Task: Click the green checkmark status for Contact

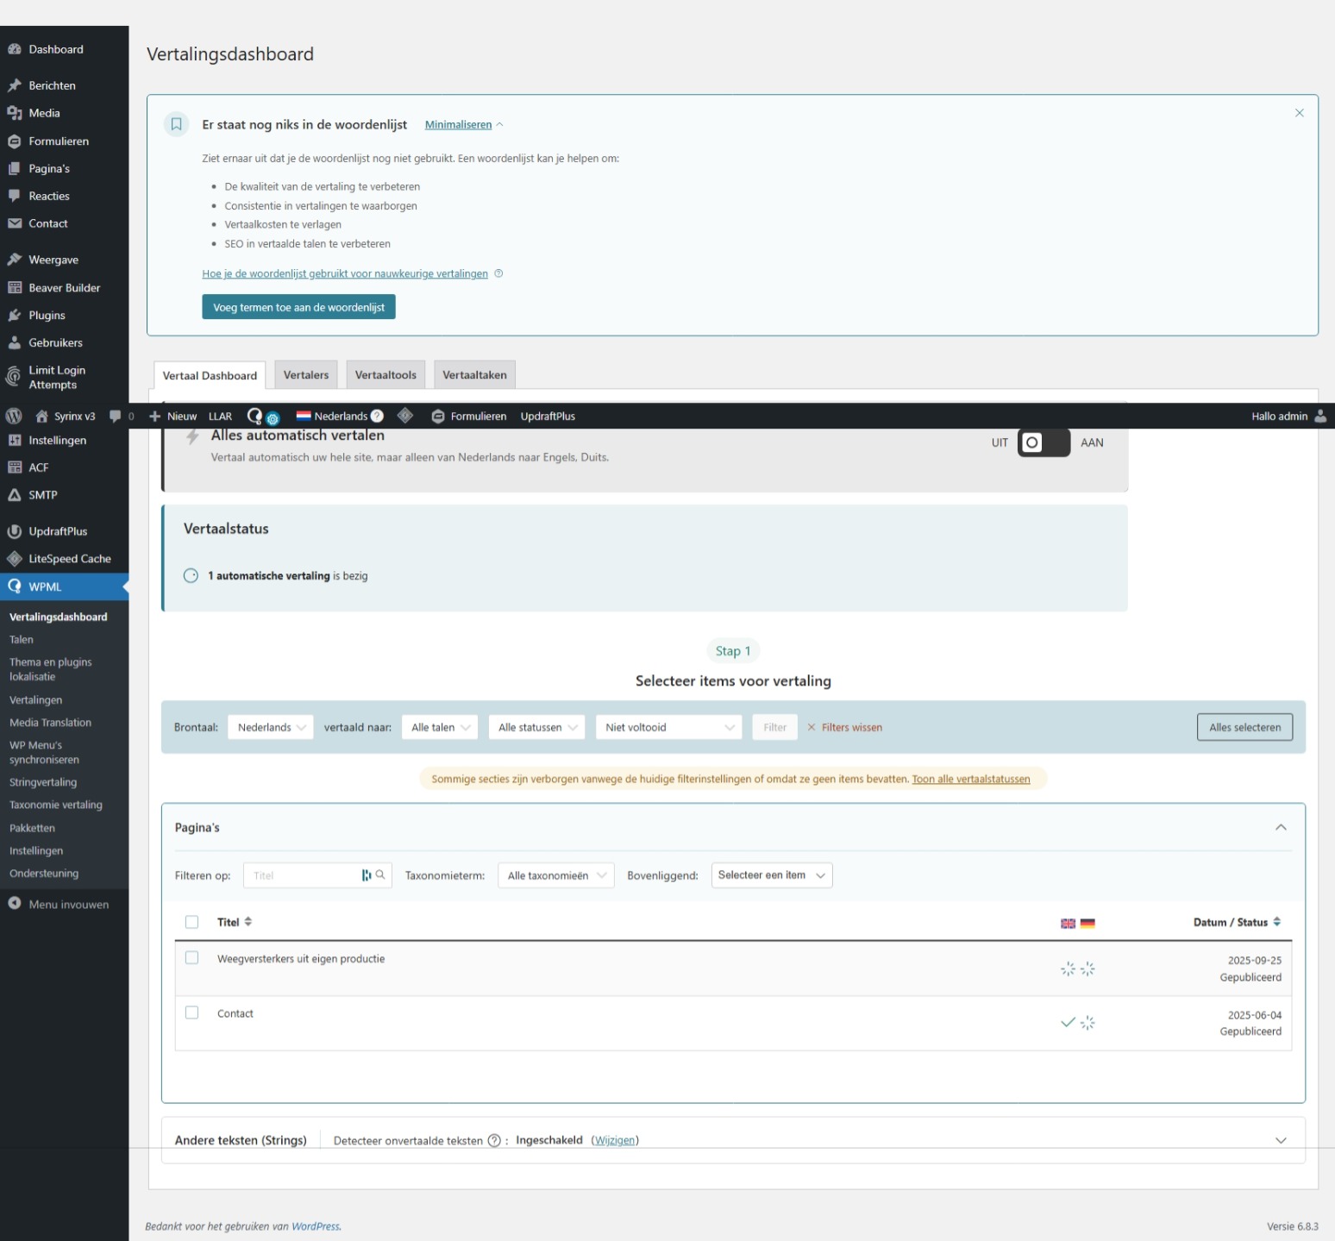Action: 1068,1022
